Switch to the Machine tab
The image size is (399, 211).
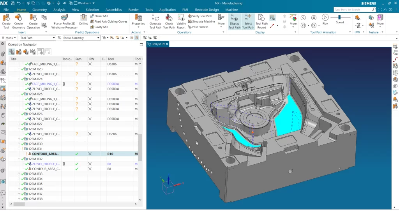231,10
